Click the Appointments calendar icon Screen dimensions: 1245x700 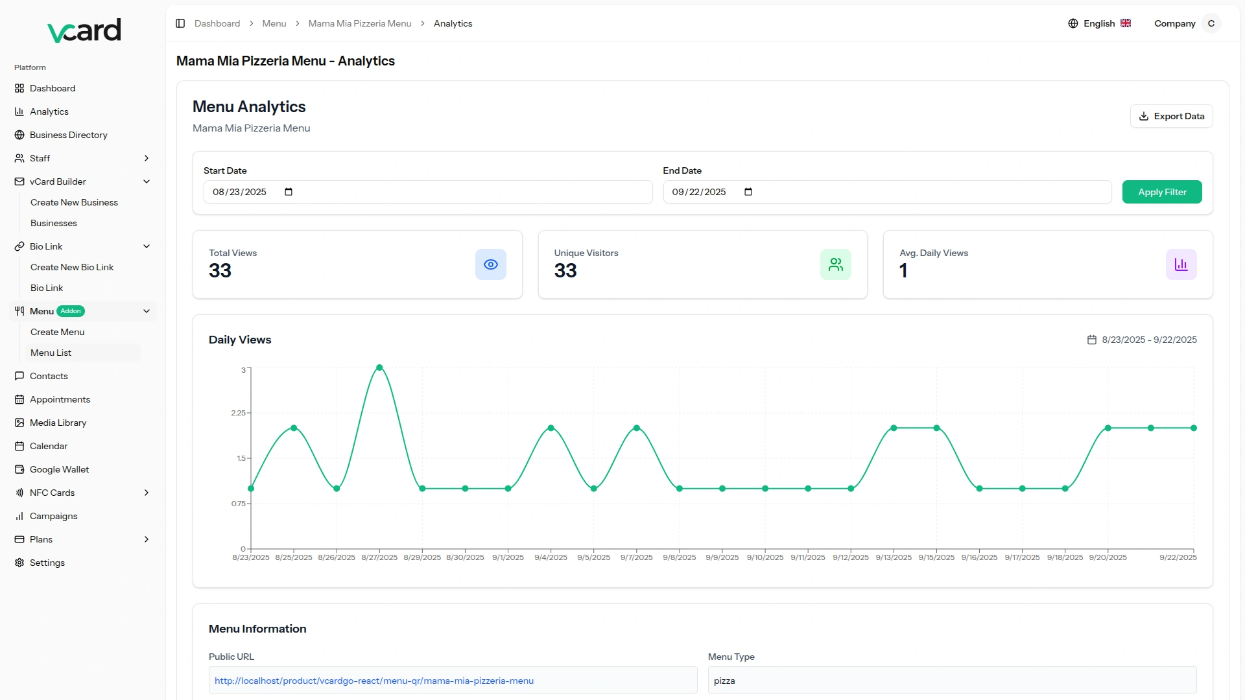pos(19,399)
